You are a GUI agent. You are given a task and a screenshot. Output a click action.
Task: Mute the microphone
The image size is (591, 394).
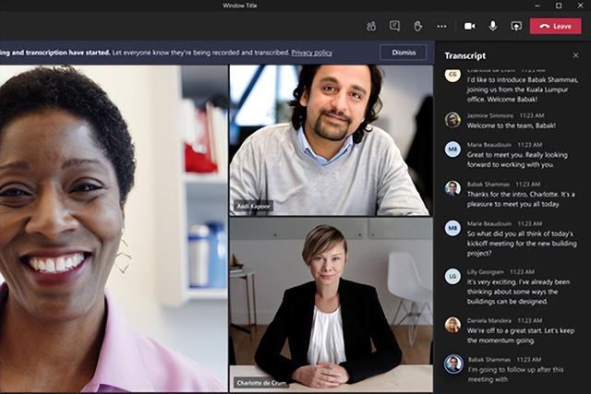[492, 26]
